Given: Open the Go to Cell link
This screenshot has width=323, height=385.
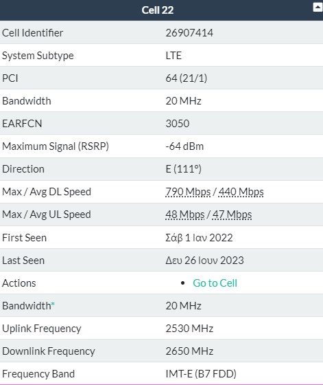Looking at the screenshot, I should point(215,283).
